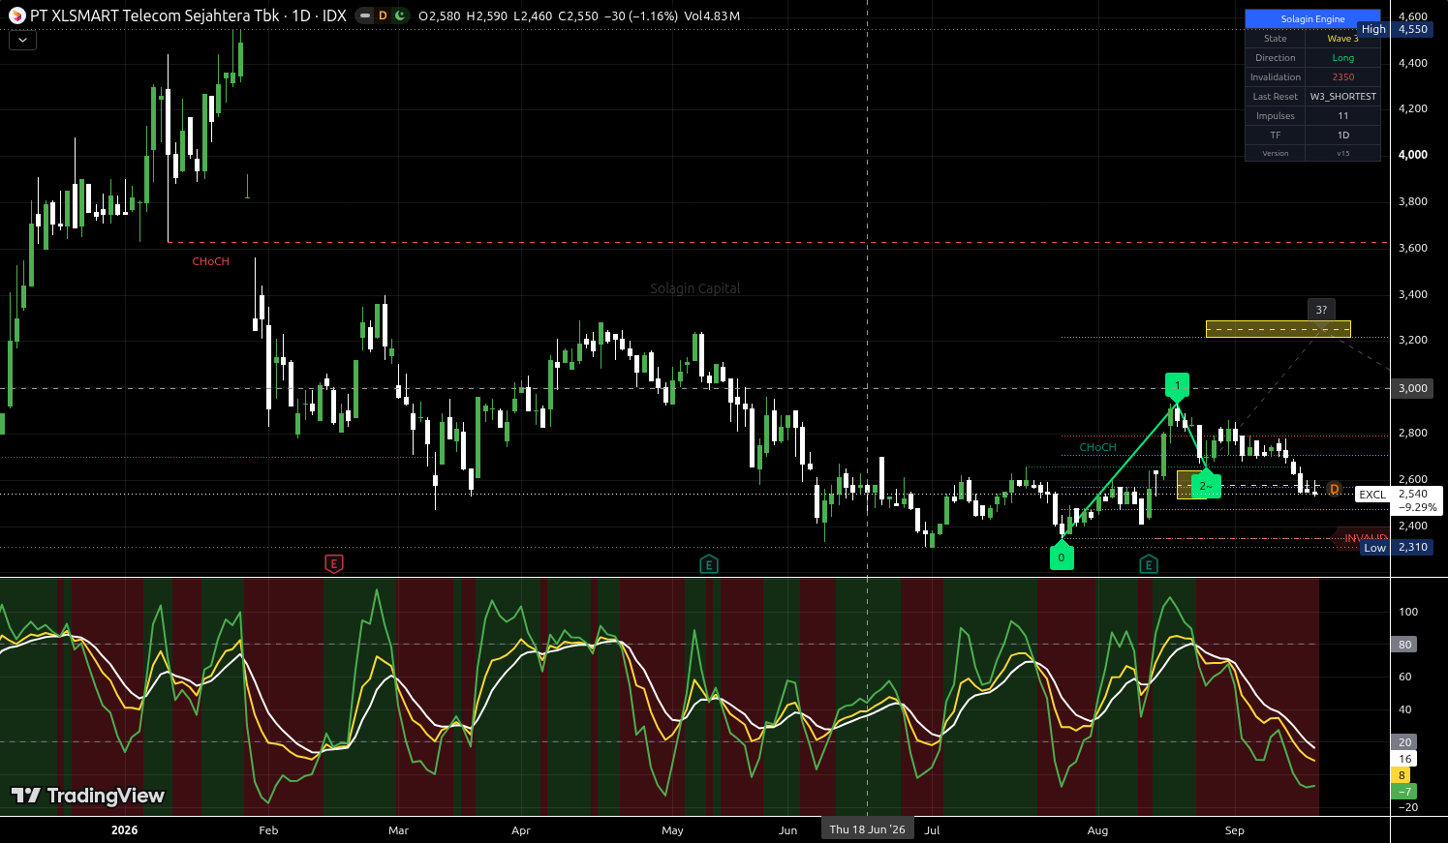The image size is (1448, 843).
Task: Click the Solagin Engine table header
Action: click(1312, 18)
